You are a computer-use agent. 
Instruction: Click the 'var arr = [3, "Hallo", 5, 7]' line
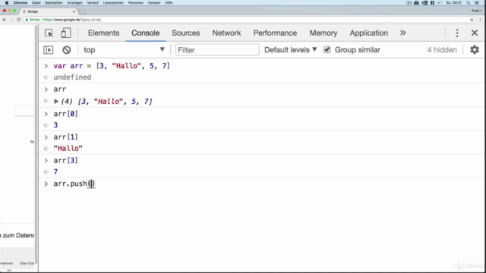pyautogui.click(x=112, y=66)
